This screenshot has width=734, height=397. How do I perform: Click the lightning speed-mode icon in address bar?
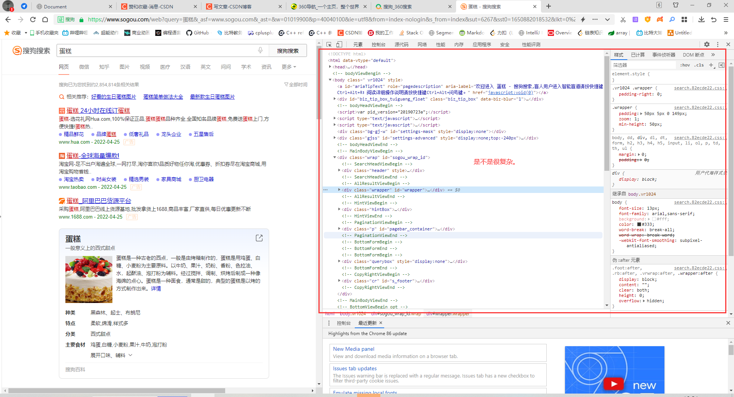coord(583,19)
